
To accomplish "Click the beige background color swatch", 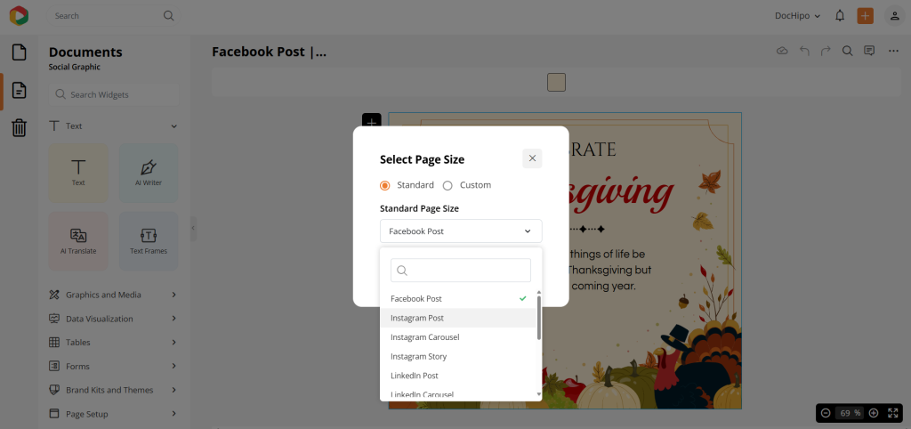I will (x=556, y=83).
